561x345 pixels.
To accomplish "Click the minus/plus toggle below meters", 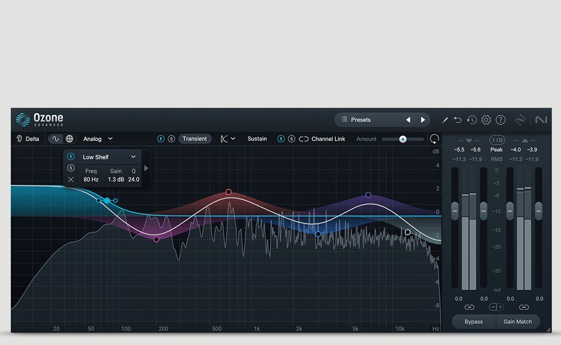I will tap(497, 307).
